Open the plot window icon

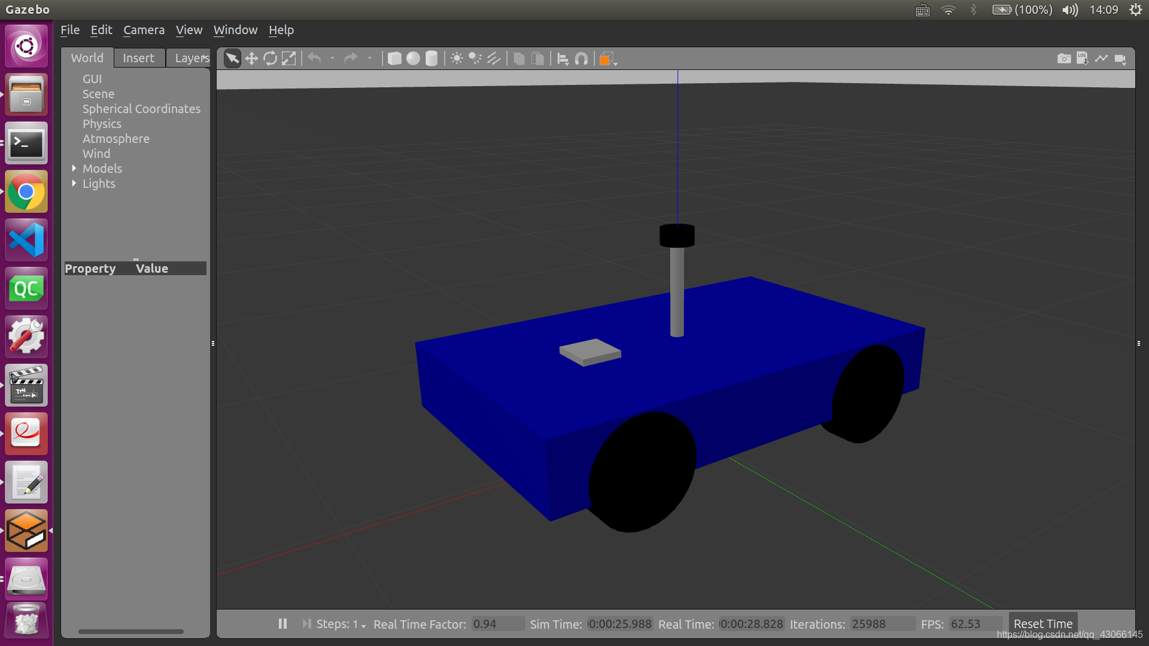point(1101,59)
